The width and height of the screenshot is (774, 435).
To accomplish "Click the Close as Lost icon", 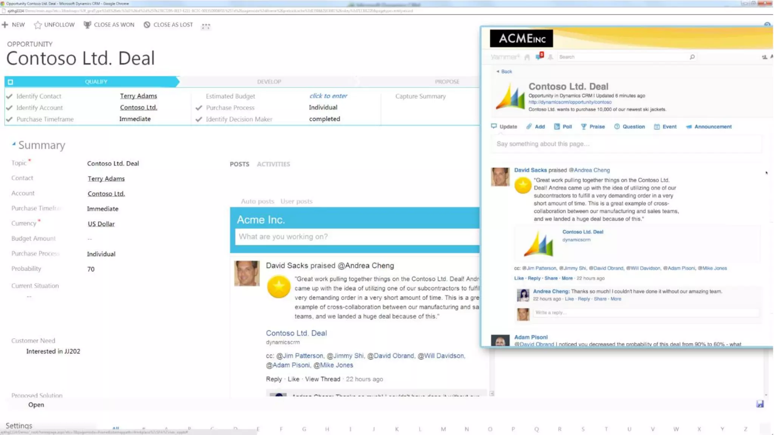I will (147, 25).
